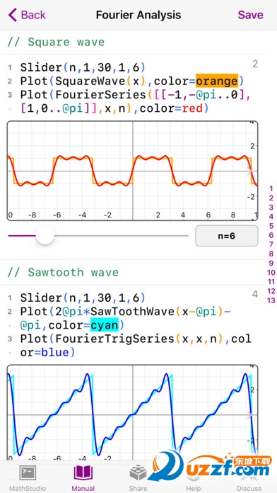Jump to section 13 in index
This screenshot has height=493, width=277.
click(x=271, y=300)
